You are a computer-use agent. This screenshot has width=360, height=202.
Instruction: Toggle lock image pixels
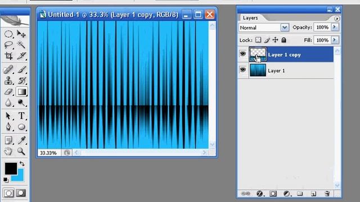(x=267, y=40)
